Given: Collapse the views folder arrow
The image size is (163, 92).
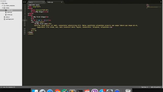Looking at the screenshot, I should pyautogui.click(x=3, y=8).
